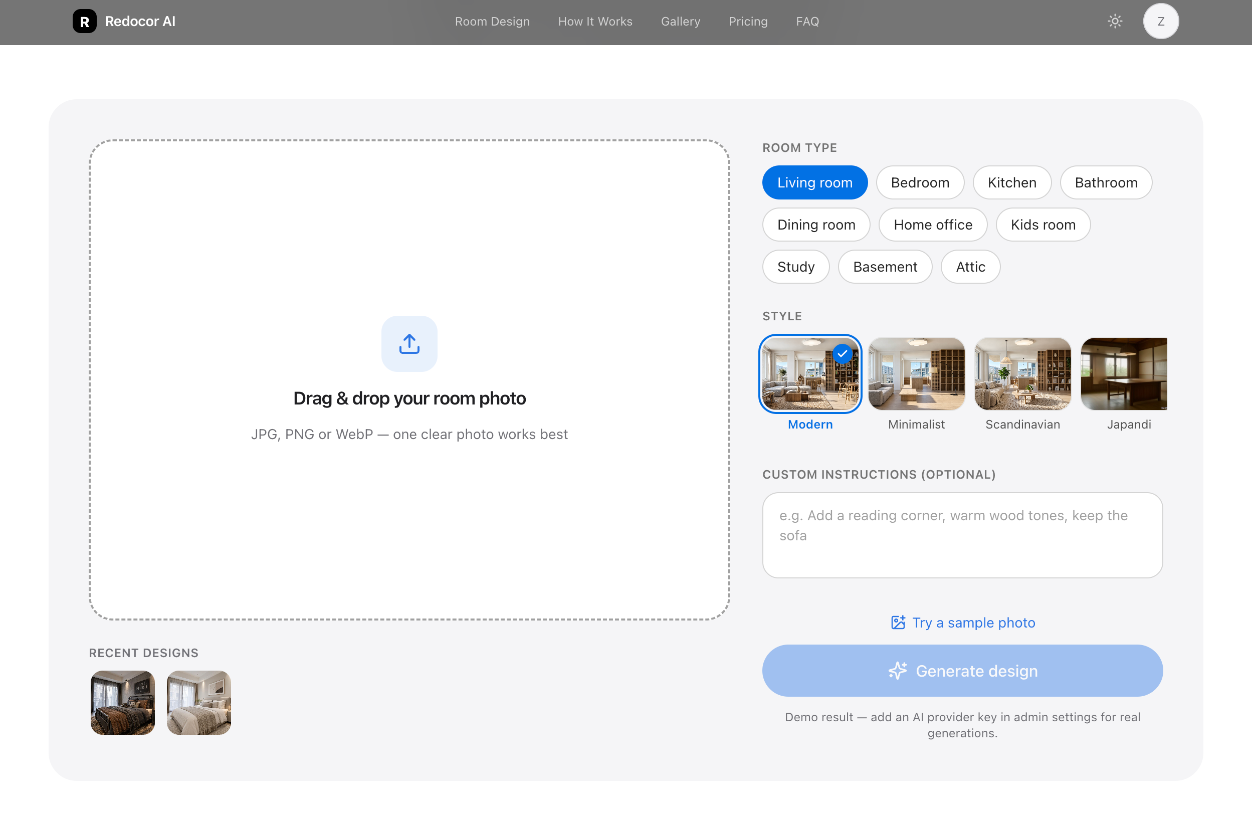Open the Z user avatar menu

(x=1160, y=22)
